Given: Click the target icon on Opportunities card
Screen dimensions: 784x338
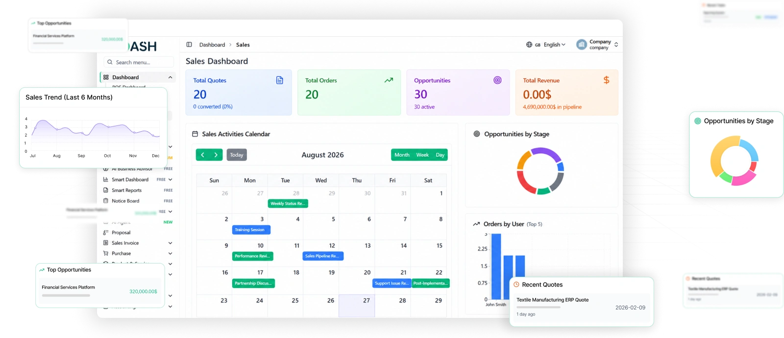Looking at the screenshot, I should (x=497, y=80).
